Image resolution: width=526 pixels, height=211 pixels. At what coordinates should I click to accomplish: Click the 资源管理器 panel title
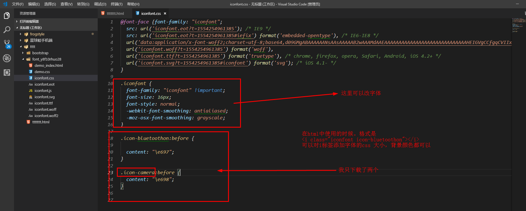coord(28,13)
